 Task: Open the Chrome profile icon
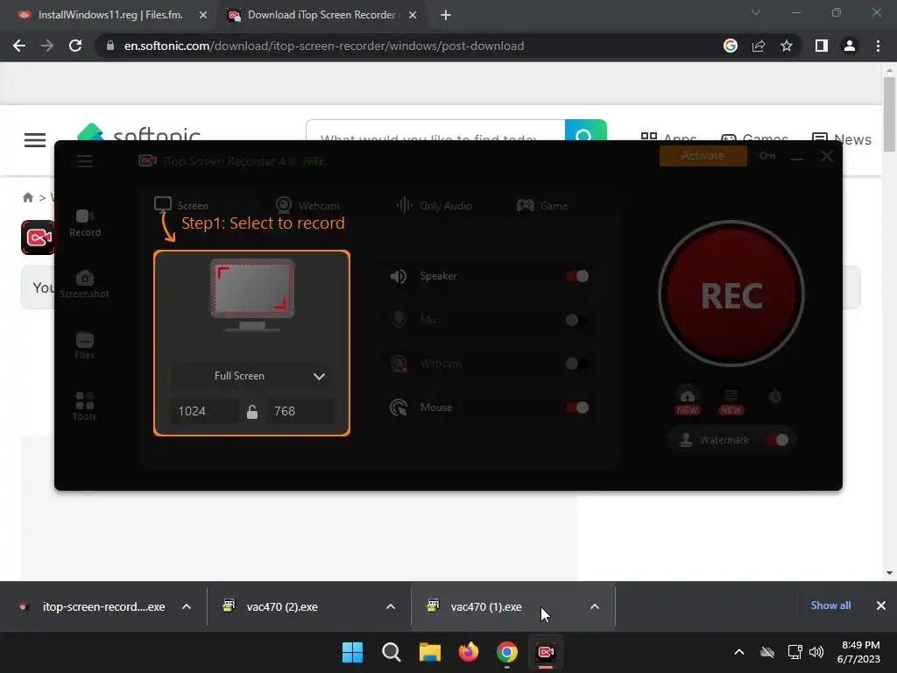(x=850, y=46)
